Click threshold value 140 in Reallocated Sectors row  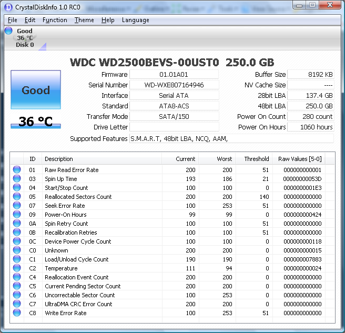tap(264, 197)
